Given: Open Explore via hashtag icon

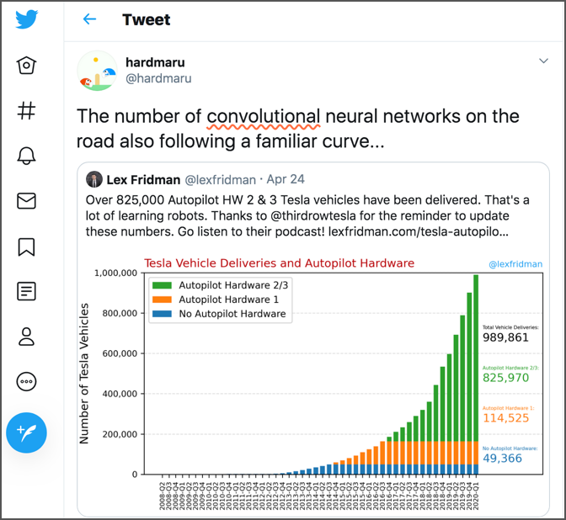Looking at the screenshot, I should click(x=26, y=110).
